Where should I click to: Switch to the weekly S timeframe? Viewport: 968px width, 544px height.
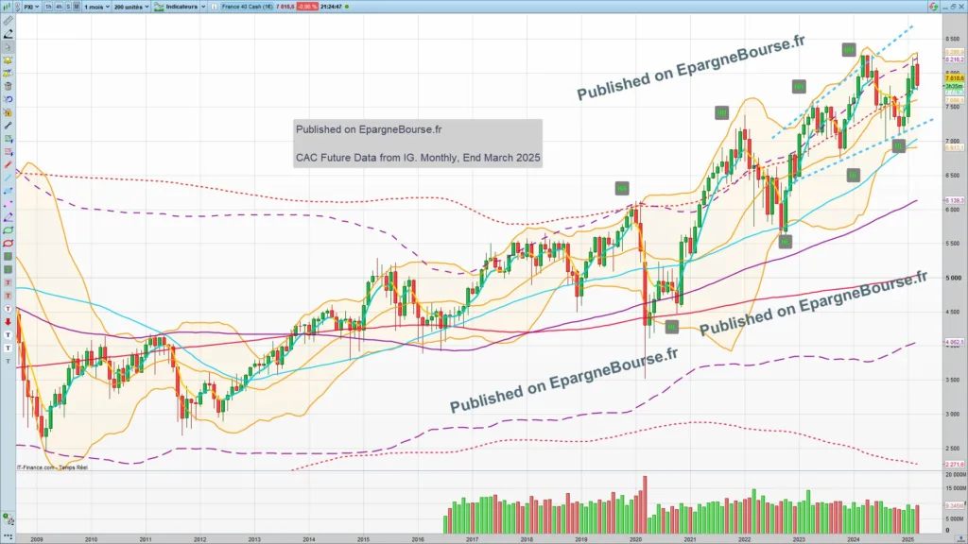[68, 7]
